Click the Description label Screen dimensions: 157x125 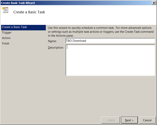tap(56, 47)
